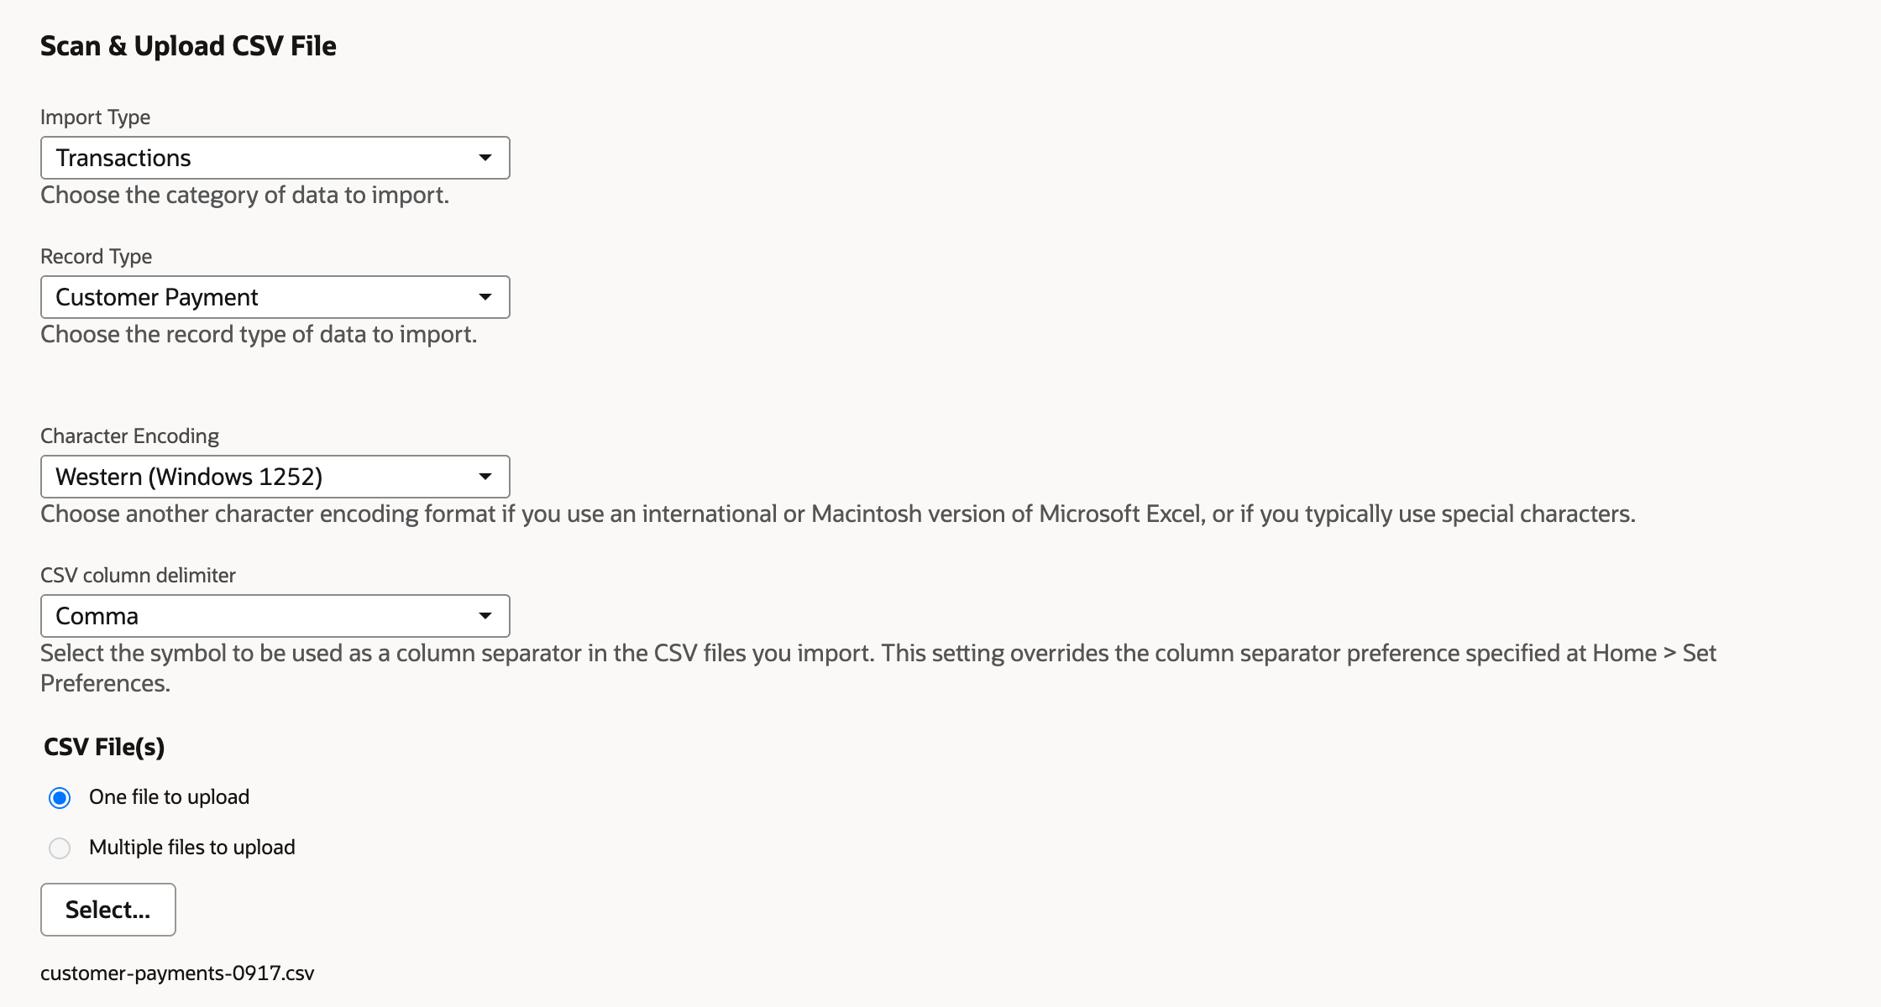Choose the Multiple files to upload option
The height and width of the screenshot is (1007, 1881).
coord(60,848)
